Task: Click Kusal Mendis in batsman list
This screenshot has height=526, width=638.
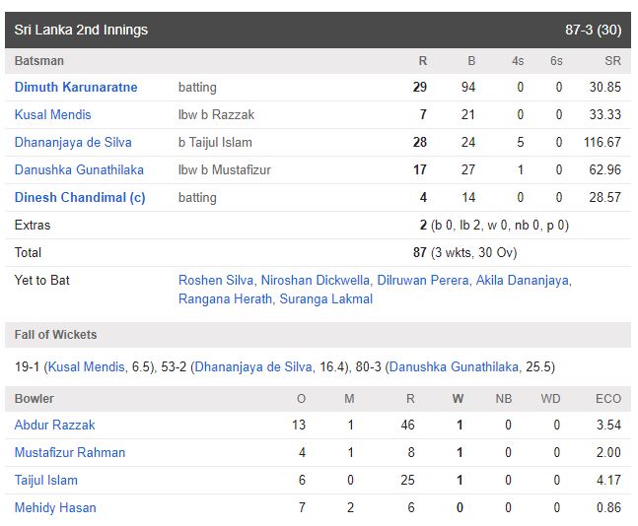Action: (54, 115)
